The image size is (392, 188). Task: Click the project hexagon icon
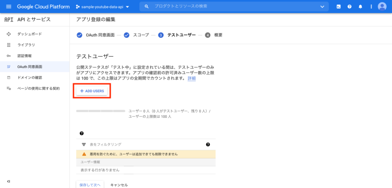(x=78, y=7)
